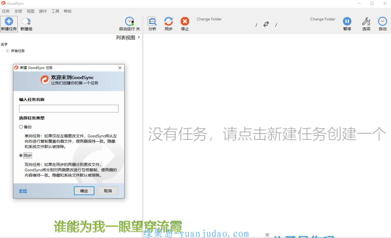Expand the 列表视图 dropdown arrow

(139, 37)
